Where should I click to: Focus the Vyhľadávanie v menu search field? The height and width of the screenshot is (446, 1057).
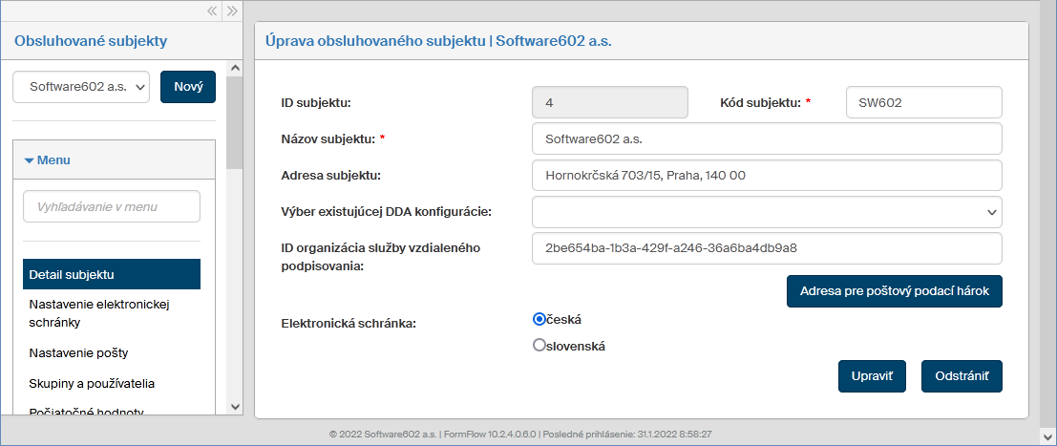[111, 206]
